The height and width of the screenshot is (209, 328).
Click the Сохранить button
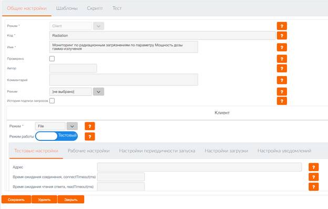point(16,200)
